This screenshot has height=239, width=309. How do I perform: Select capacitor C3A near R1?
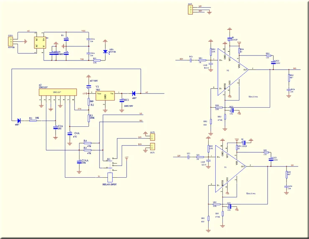55,128
